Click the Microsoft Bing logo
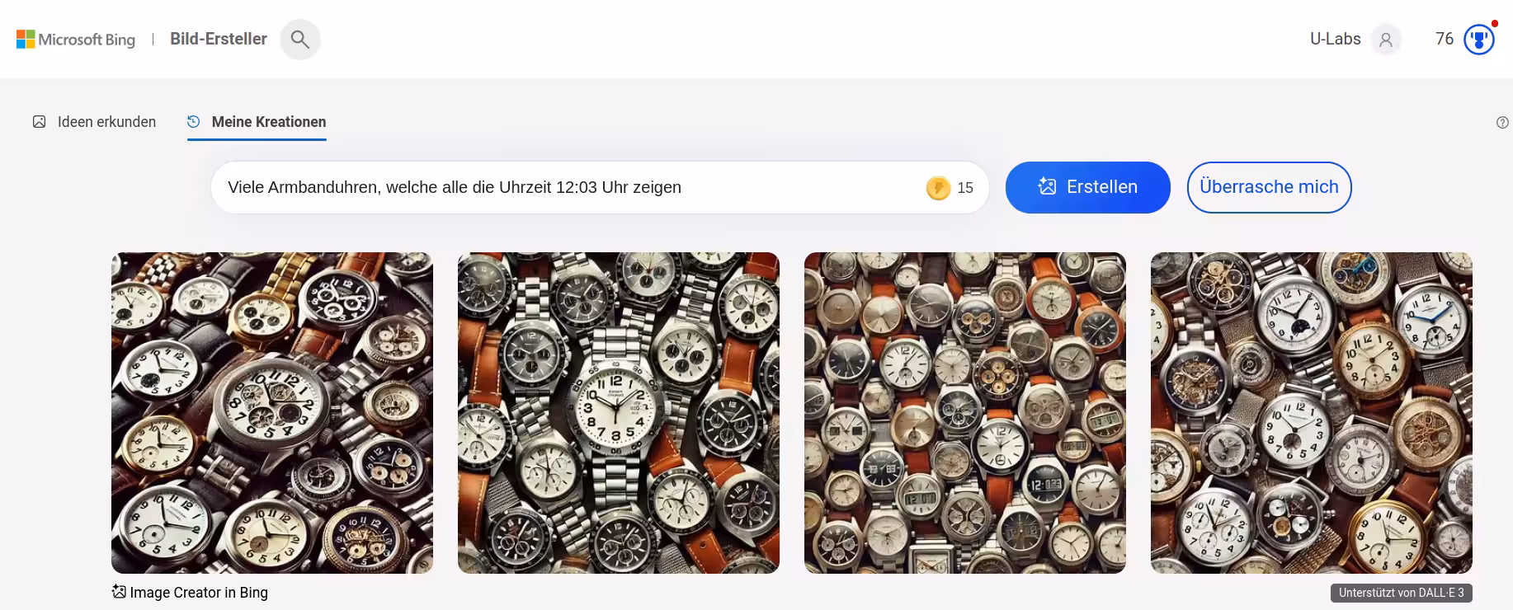Screen dimensions: 1513x610 (x=76, y=40)
